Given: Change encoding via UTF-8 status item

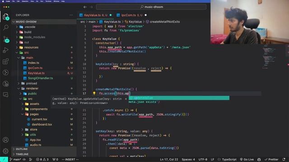Looking at the screenshot, I should pos(203,159).
